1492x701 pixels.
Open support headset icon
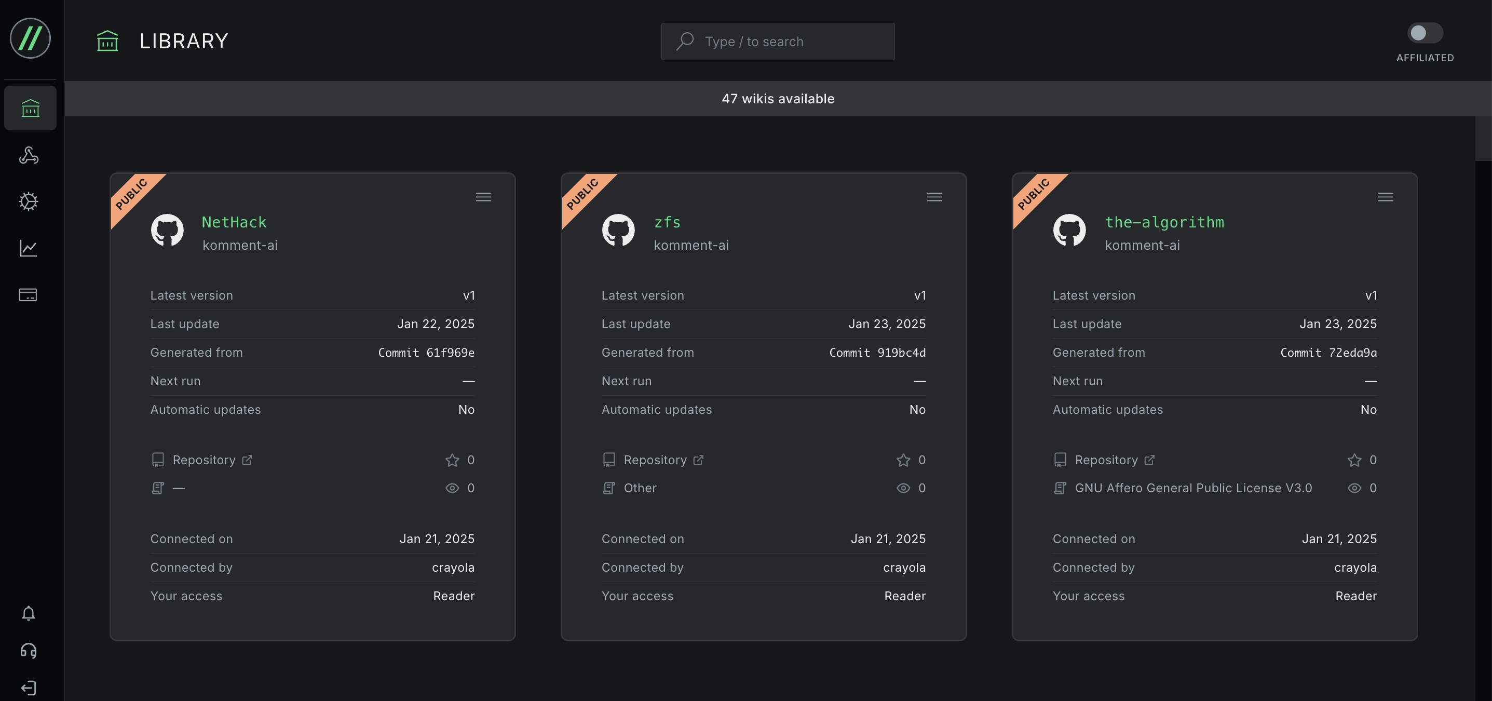pyautogui.click(x=29, y=651)
